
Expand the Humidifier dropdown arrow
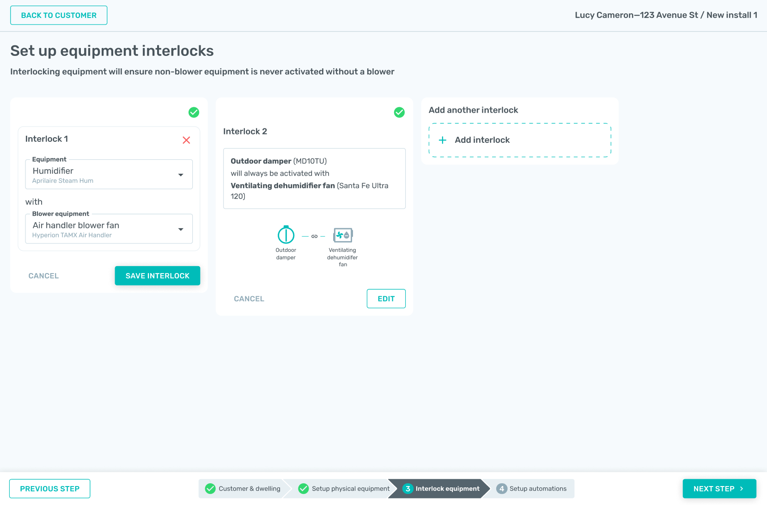click(181, 175)
